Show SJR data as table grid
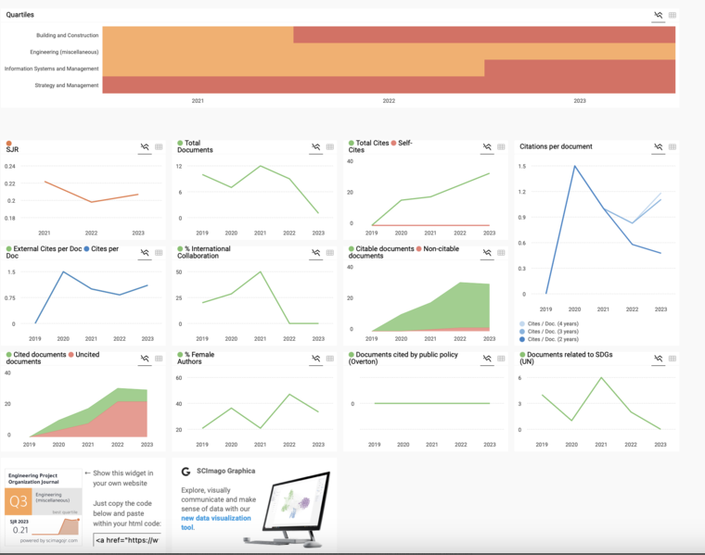 159,147
